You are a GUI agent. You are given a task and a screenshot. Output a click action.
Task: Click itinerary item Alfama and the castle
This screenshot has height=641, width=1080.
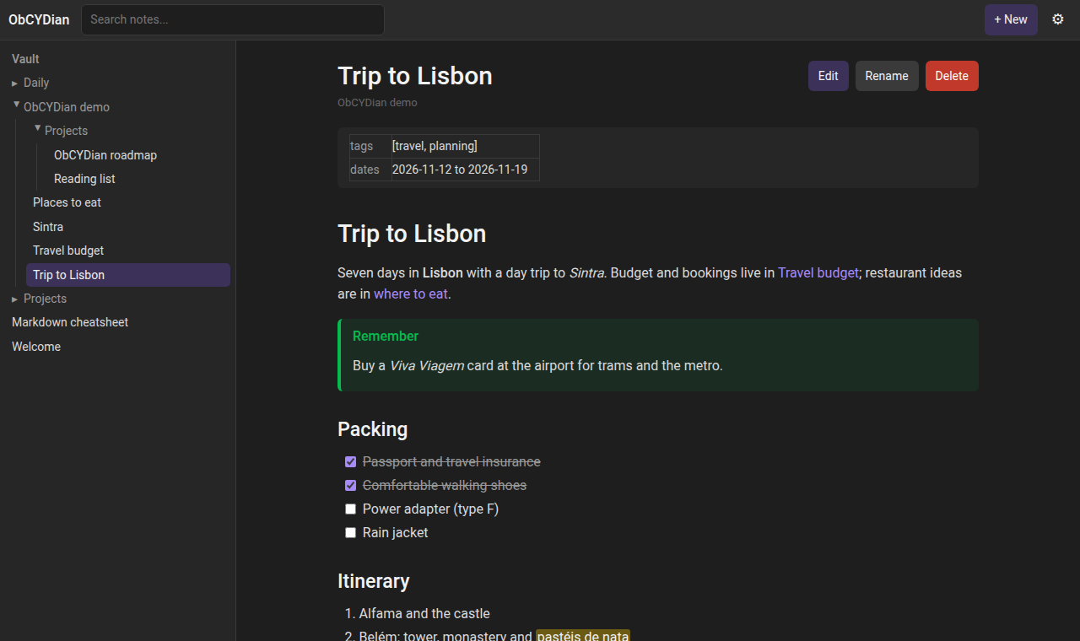pos(424,613)
